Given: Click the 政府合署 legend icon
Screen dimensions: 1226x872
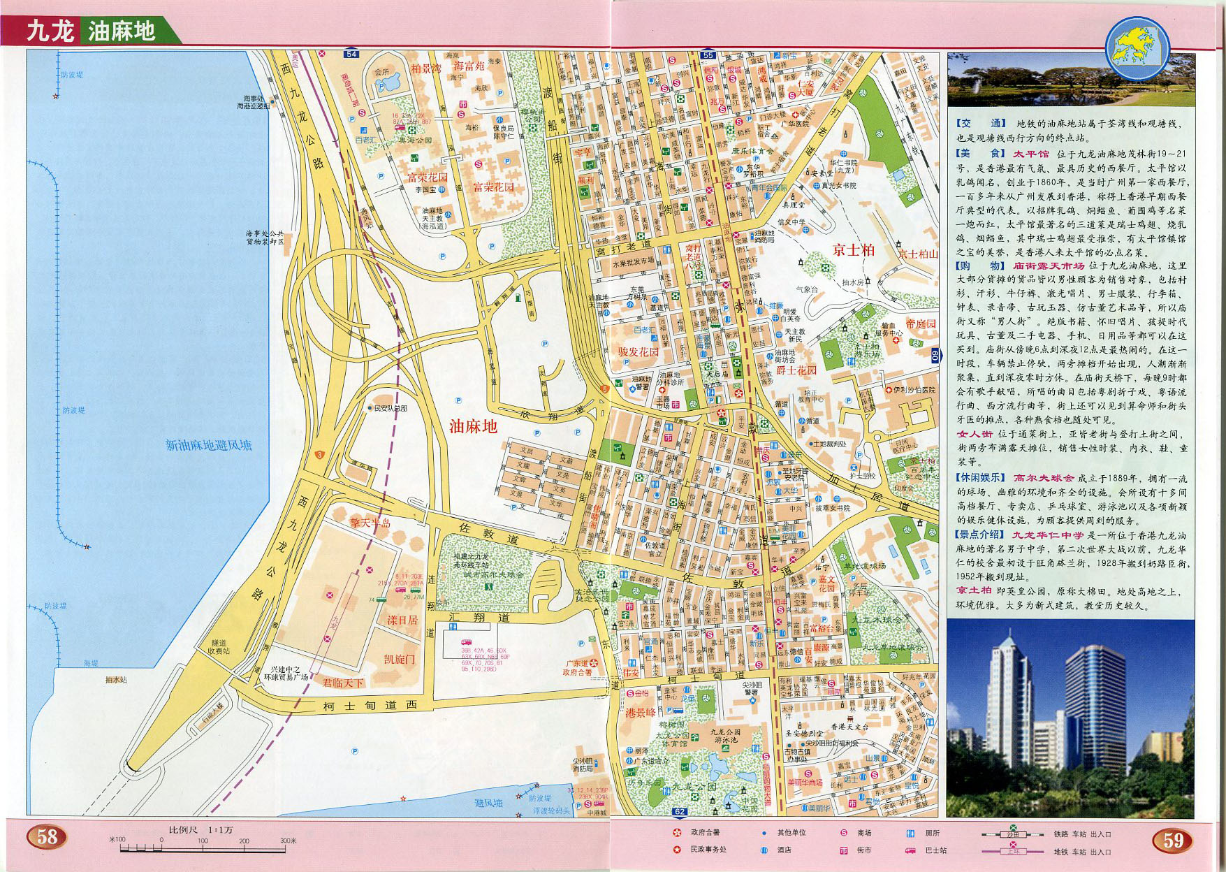Looking at the screenshot, I should tap(676, 832).
